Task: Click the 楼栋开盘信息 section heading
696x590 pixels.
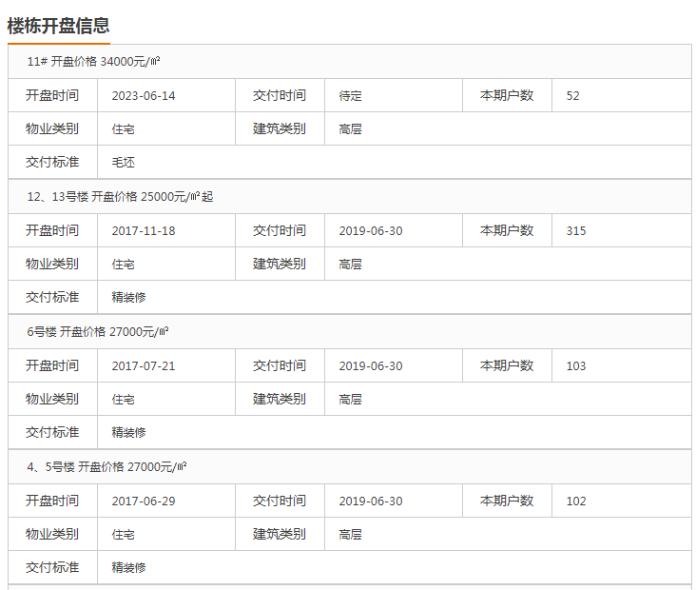Action: point(58,26)
